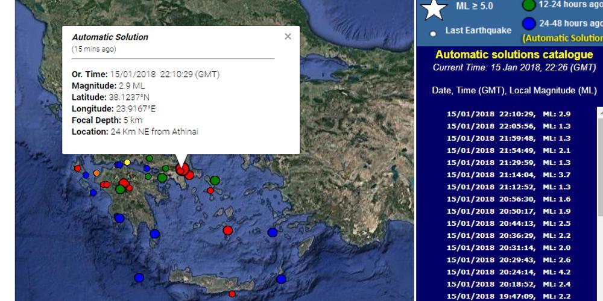Image resolution: width=603 pixels, height=301 pixels.
Task: Select blue marker southwest of Crete
Action: point(139,278)
